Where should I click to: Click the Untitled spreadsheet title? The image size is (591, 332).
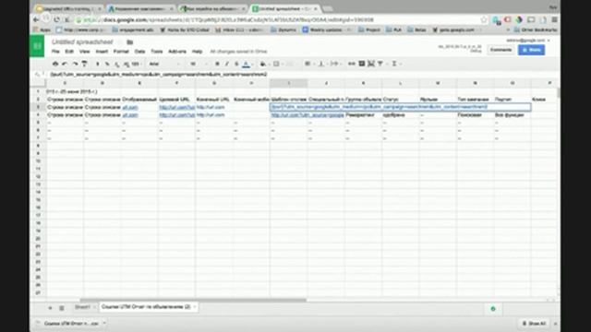coord(82,41)
